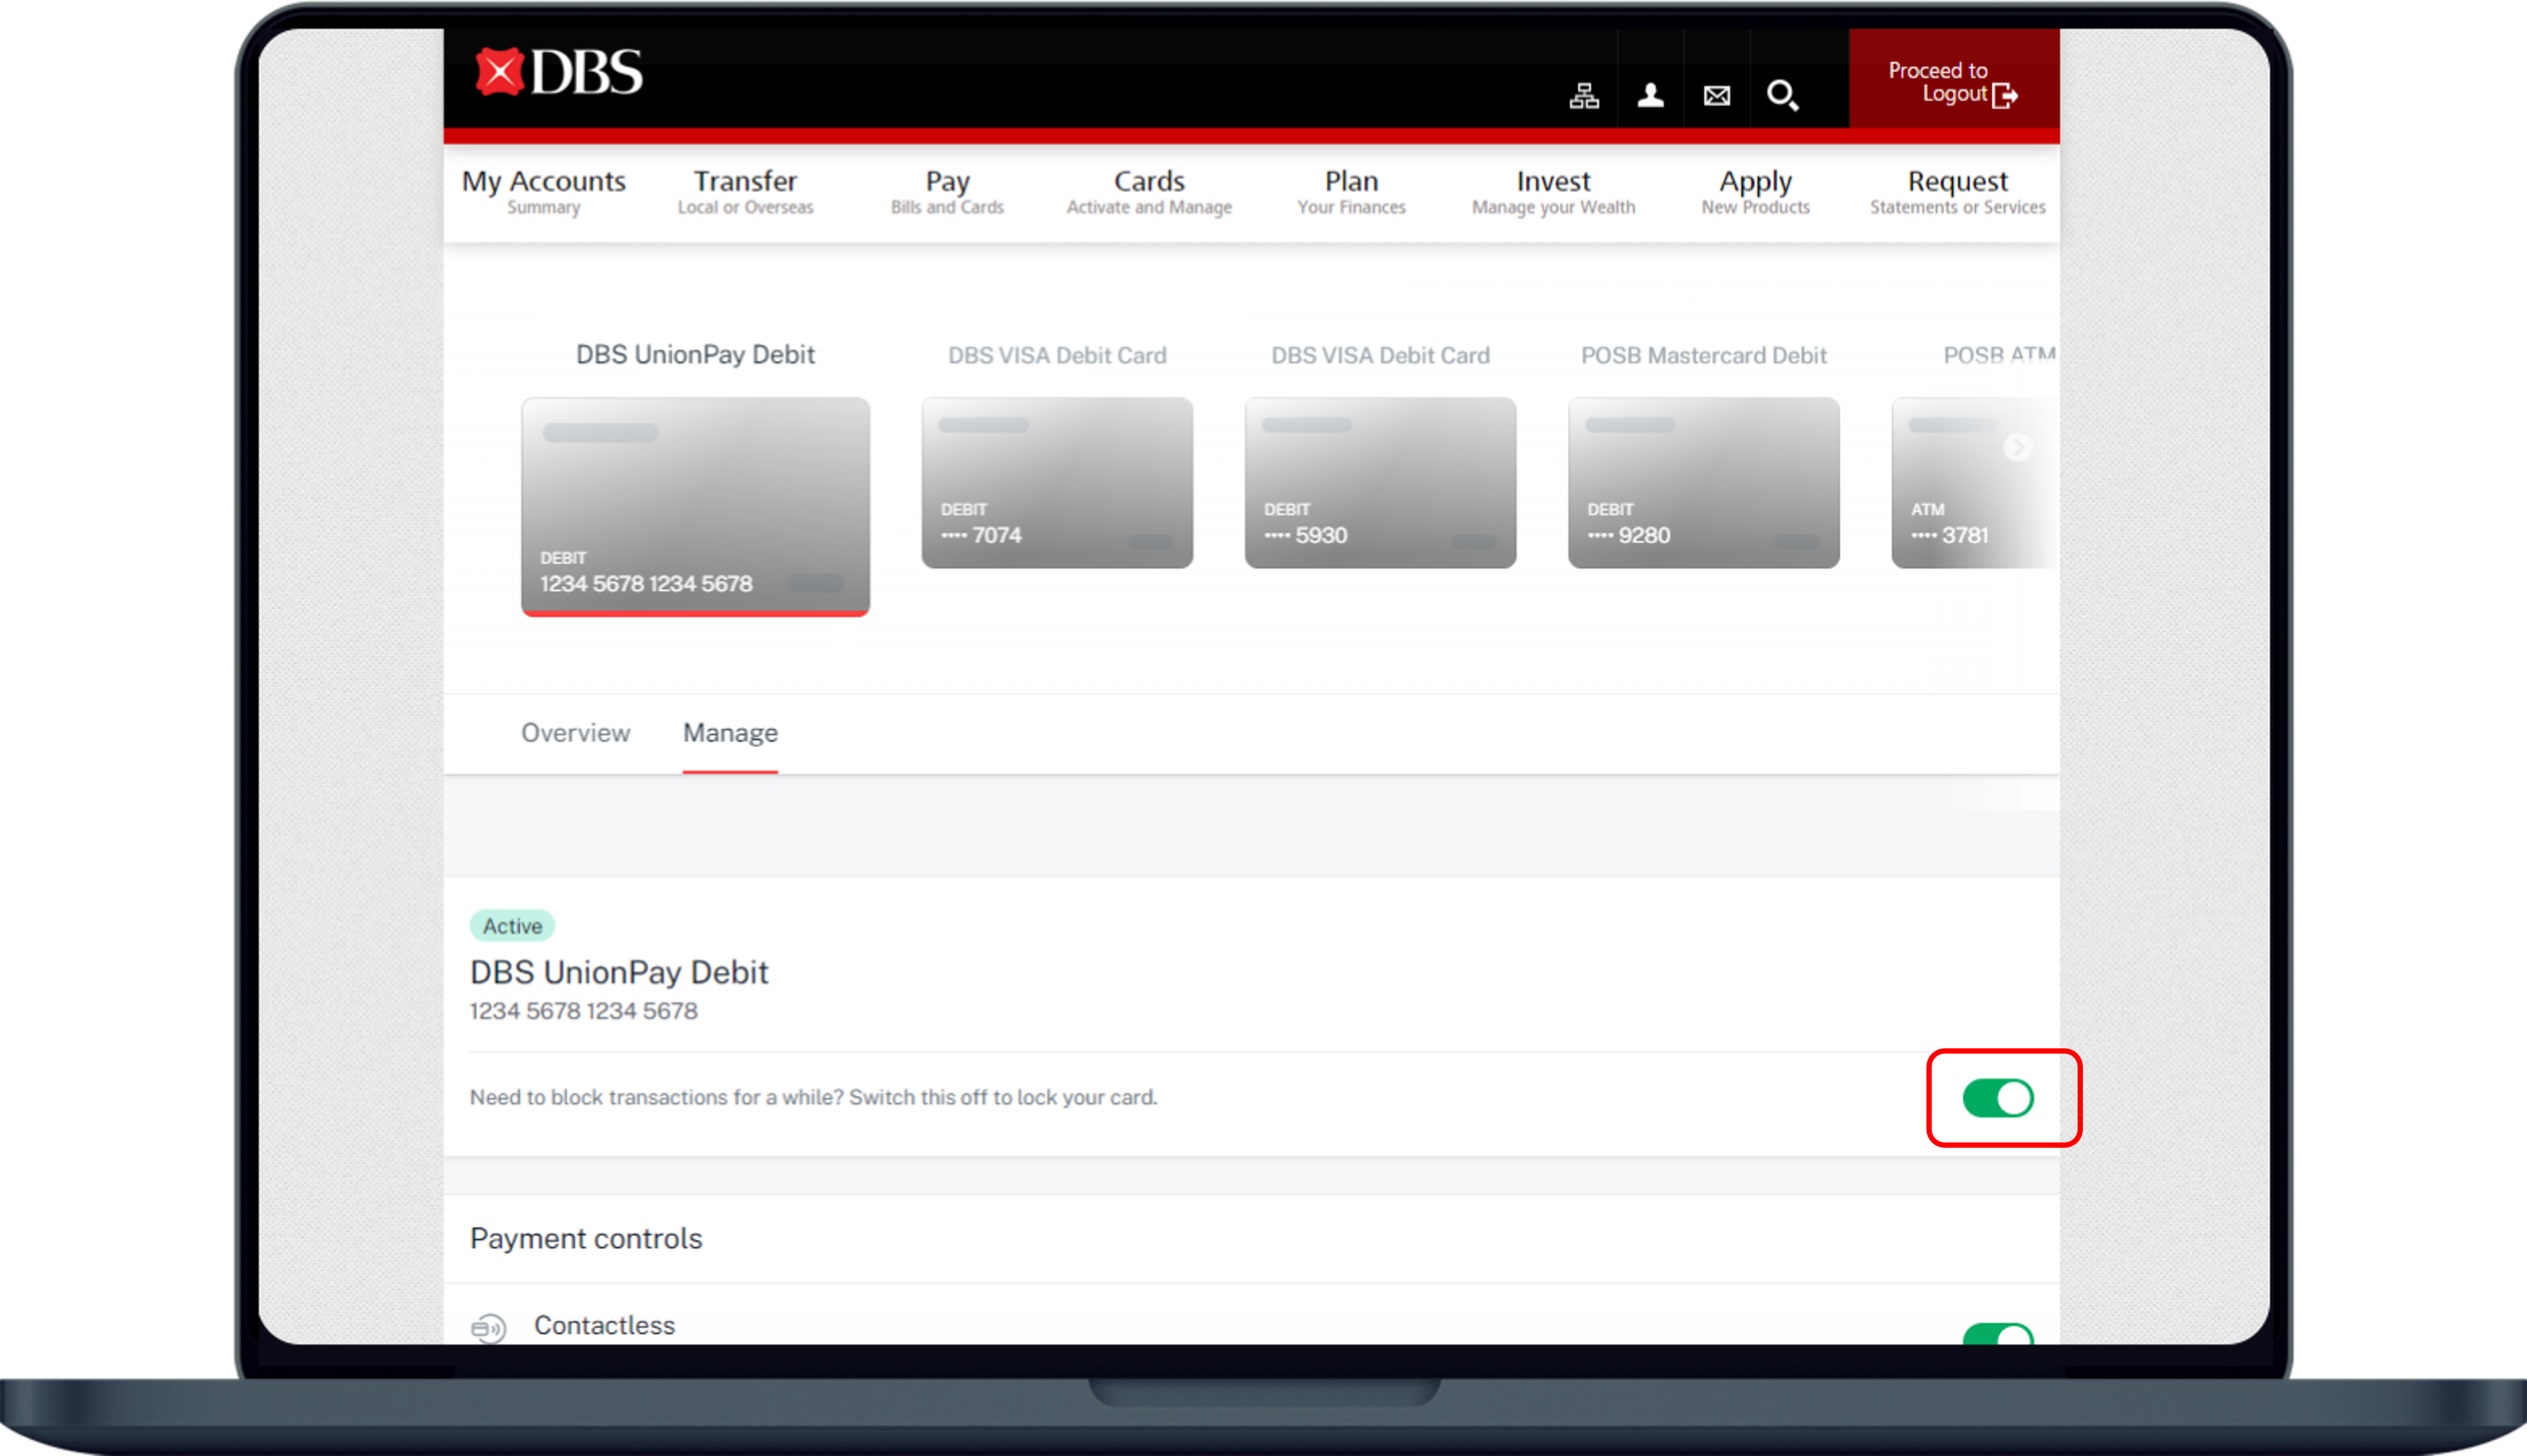Open the sitemap icon in header
The width and height of the screenshot is (2527, 1456).
1583,95
